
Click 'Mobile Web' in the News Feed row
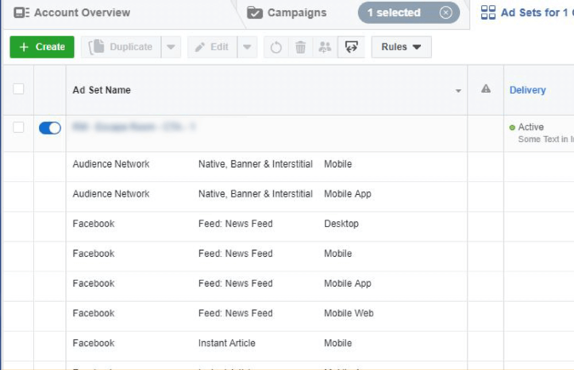[349, 313]
